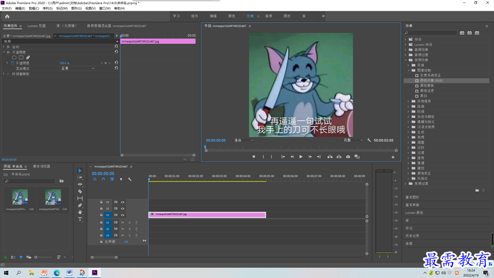Switch to the Lumetri 范围 tab
This screenshot has width=494, height=278.
37,26
